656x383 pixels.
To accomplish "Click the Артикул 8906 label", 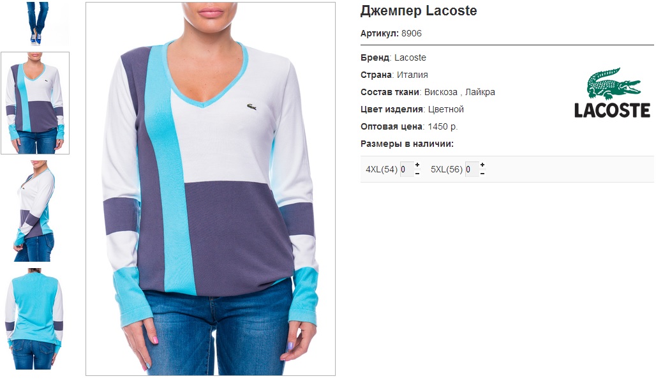I will [391, 33].
